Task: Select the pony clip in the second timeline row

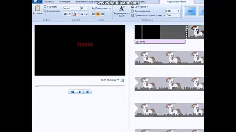Action: (169, 58)
